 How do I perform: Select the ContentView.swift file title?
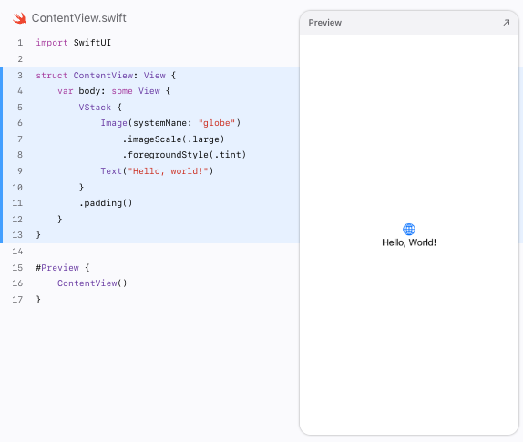click(x=78, y=18)
